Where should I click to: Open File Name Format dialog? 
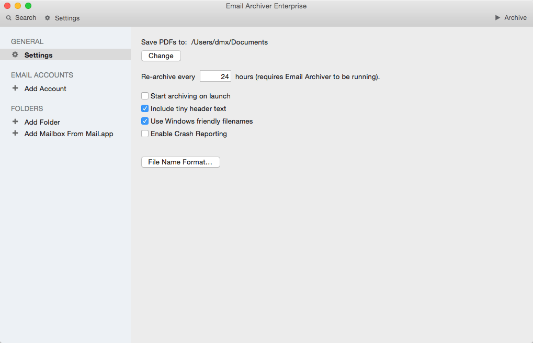click(180, 162)
